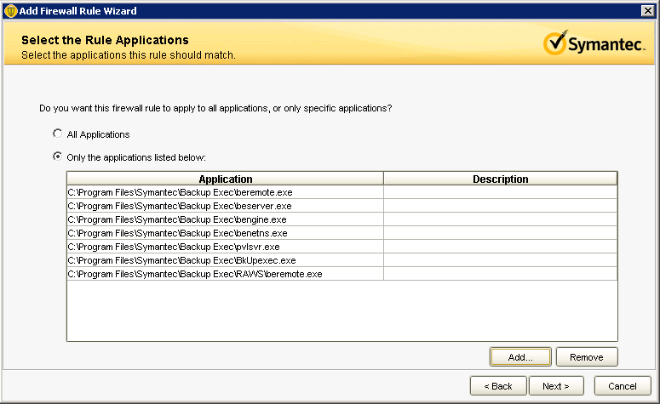Sort by the Description column header
This screenshot has height=404, width=660.
pyautogui.click(x=501, y=179)
